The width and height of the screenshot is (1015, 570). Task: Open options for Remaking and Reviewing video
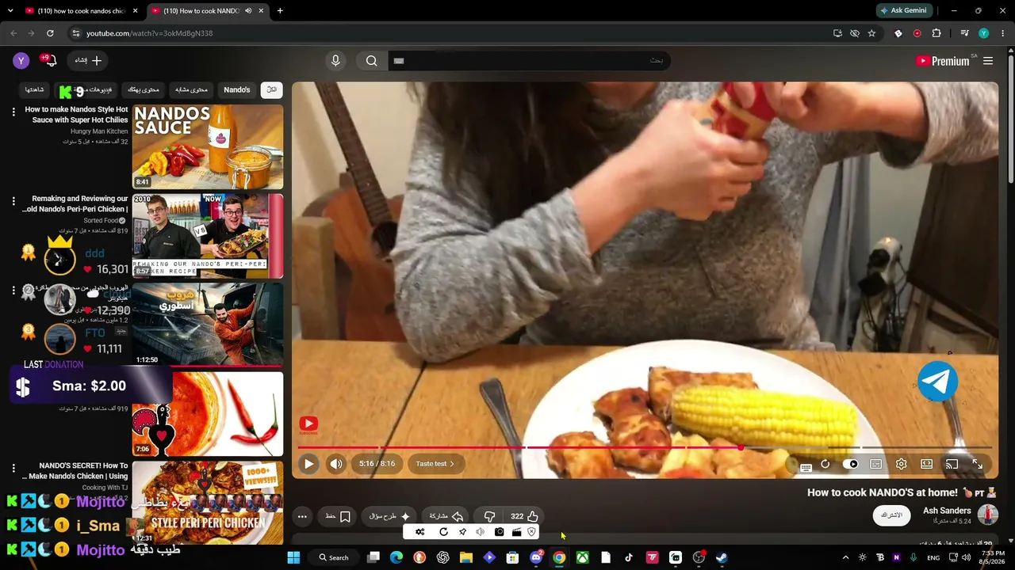pos(13,202)
